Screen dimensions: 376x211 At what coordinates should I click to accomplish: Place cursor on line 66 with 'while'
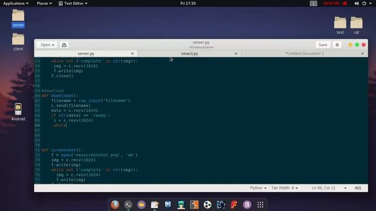pyautogui.click(x=60, y=125)
